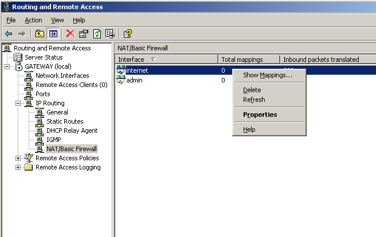
Task: Select the internet interface name
Action: point(137,70)
